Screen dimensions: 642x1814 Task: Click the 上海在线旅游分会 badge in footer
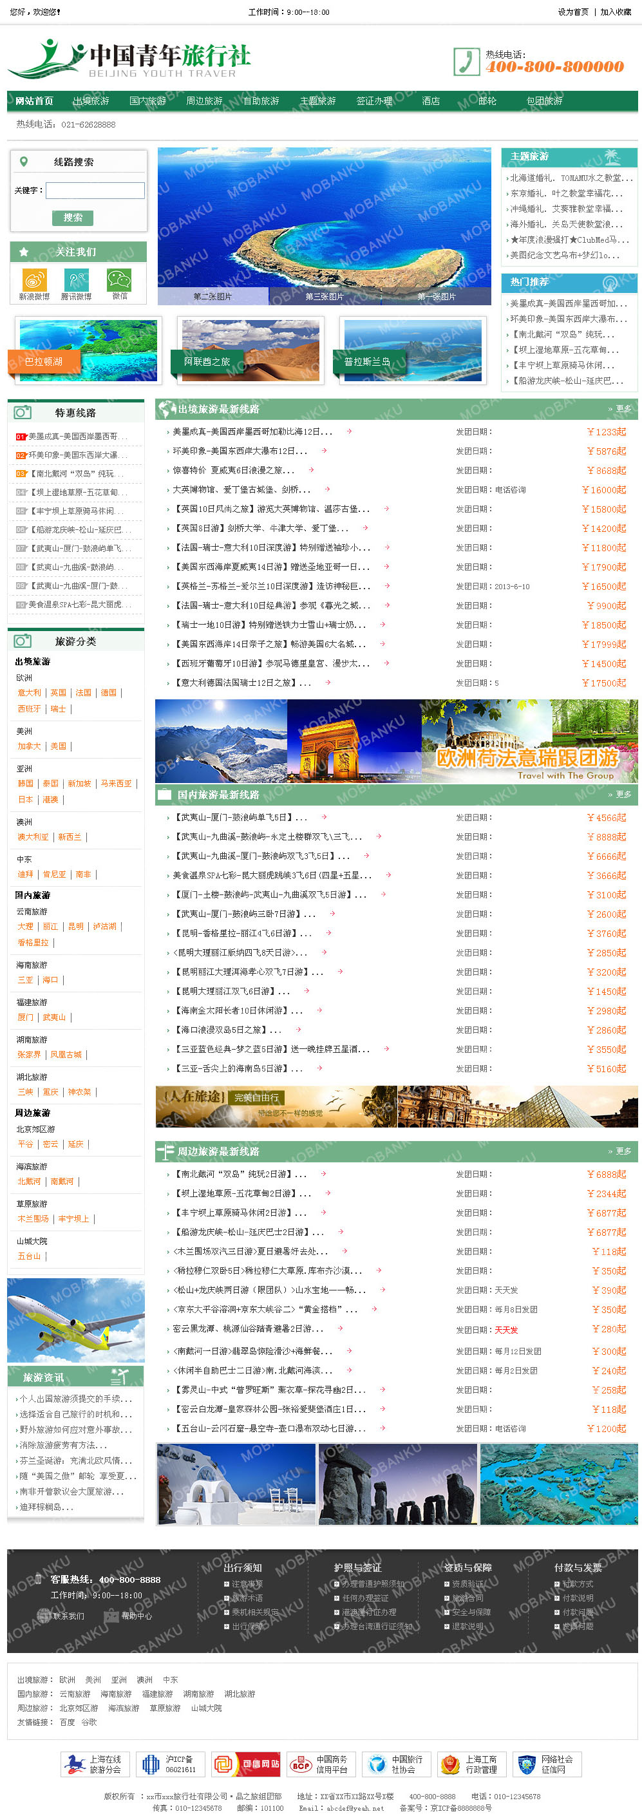tap(94, 1764)
